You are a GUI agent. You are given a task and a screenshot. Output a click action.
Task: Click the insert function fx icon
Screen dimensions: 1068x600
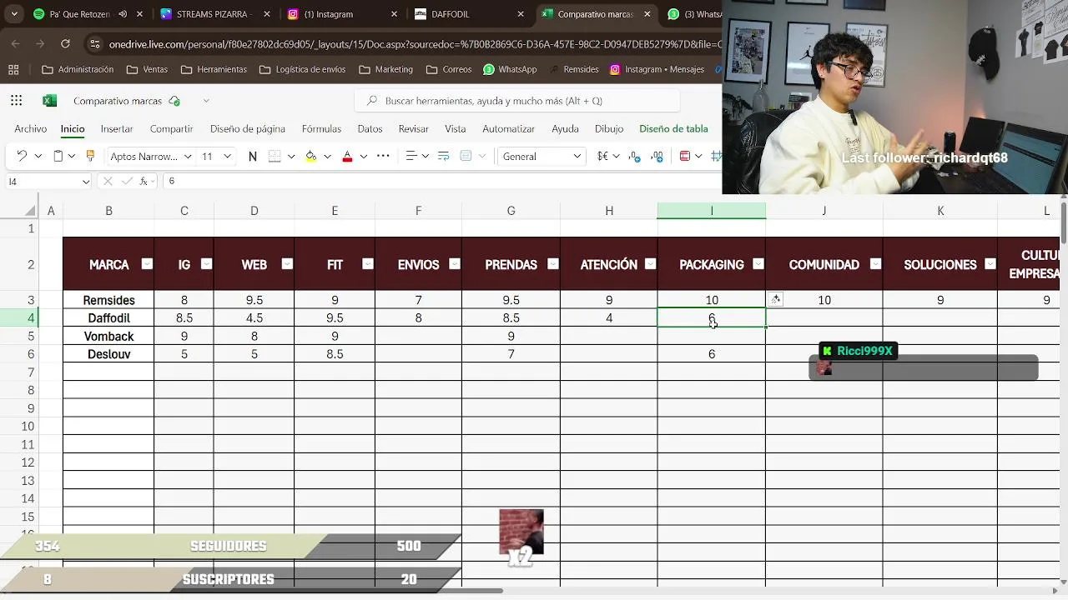coord(144,181)
